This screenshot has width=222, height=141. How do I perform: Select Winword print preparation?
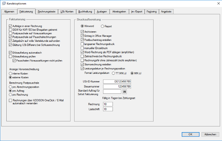82,26
